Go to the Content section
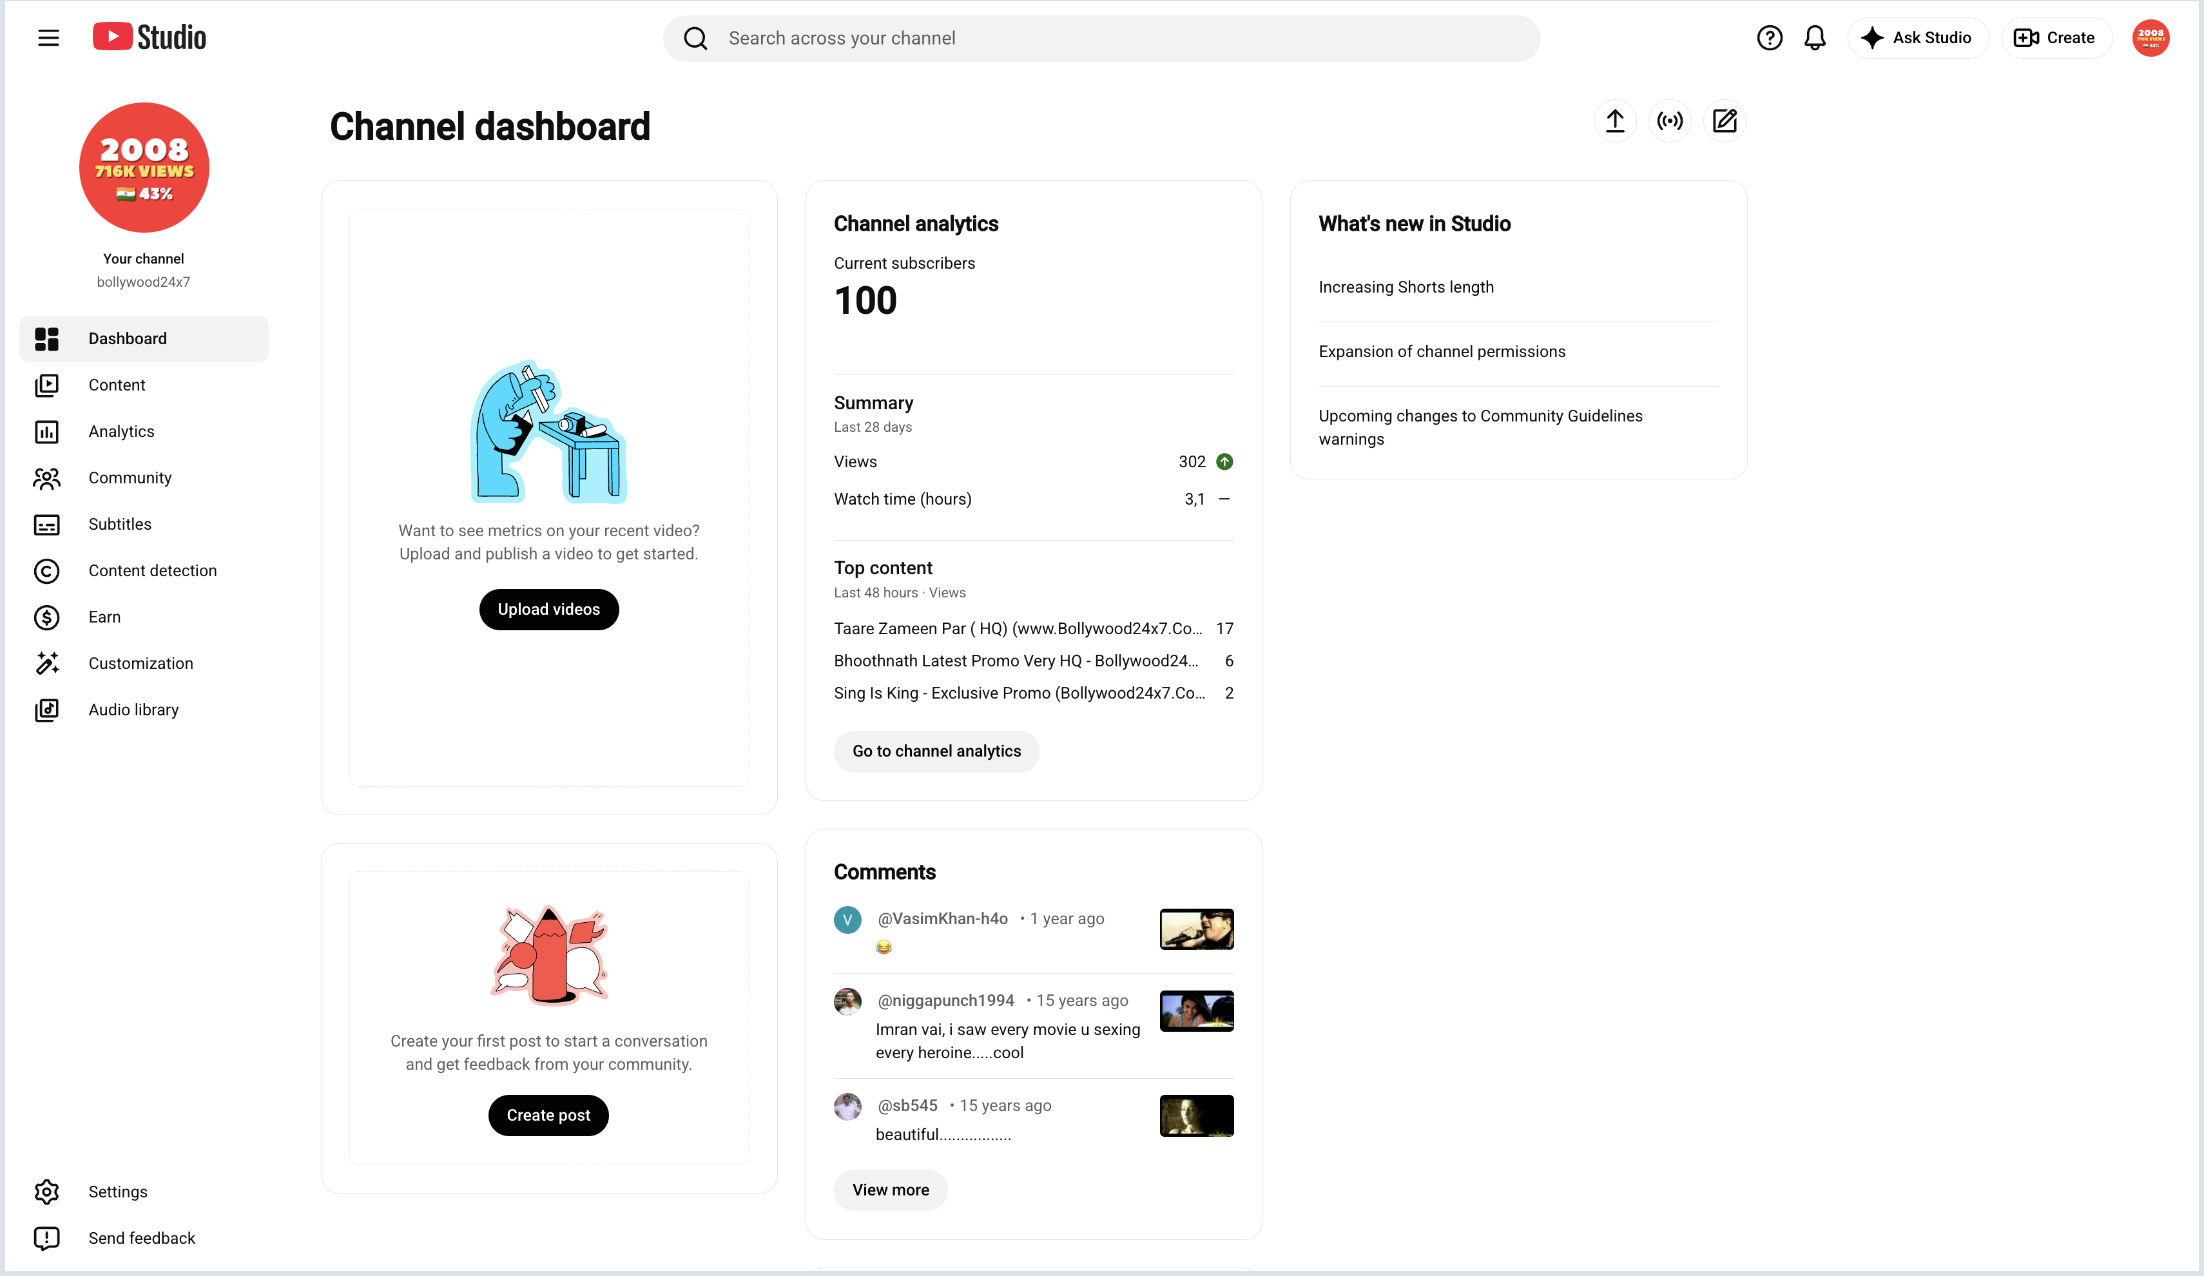 coord(144,385)
